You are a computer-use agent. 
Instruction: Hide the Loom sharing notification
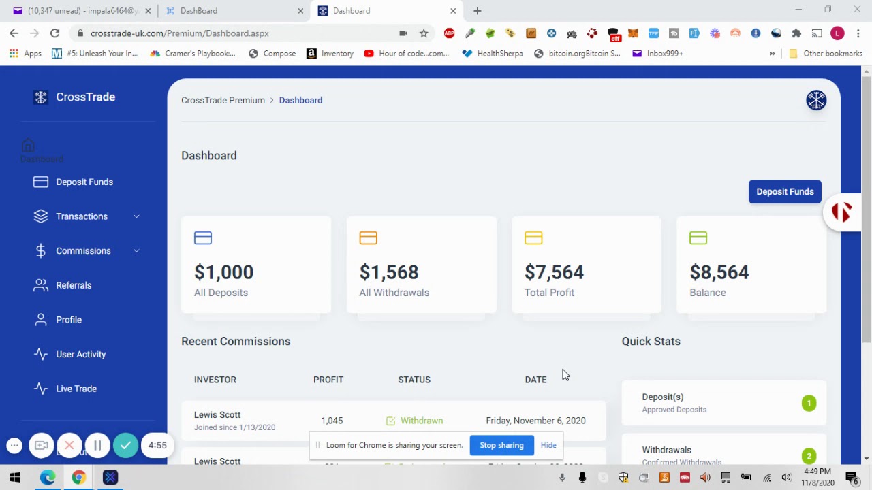coord(548,445)
